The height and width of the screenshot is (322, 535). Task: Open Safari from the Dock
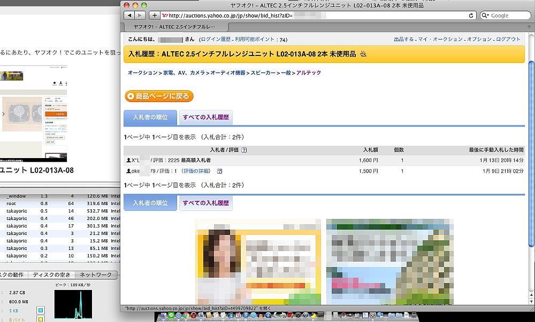click(179, 316)
